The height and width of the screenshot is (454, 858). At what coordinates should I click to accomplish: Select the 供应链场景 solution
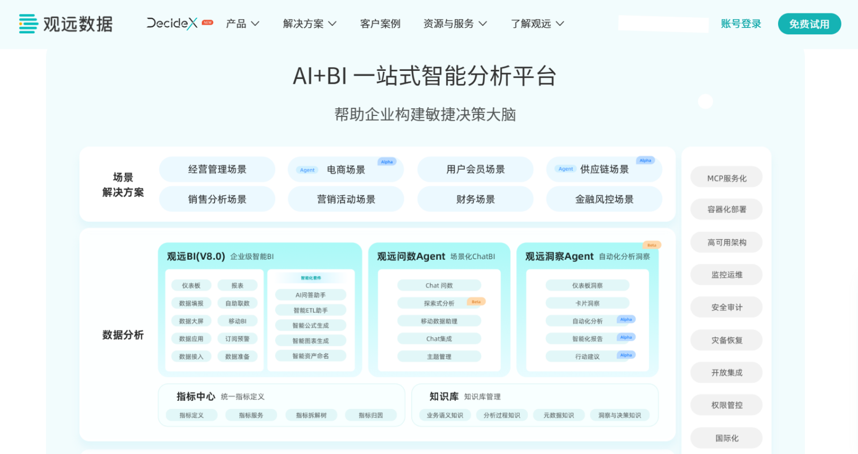coord(604,170)
